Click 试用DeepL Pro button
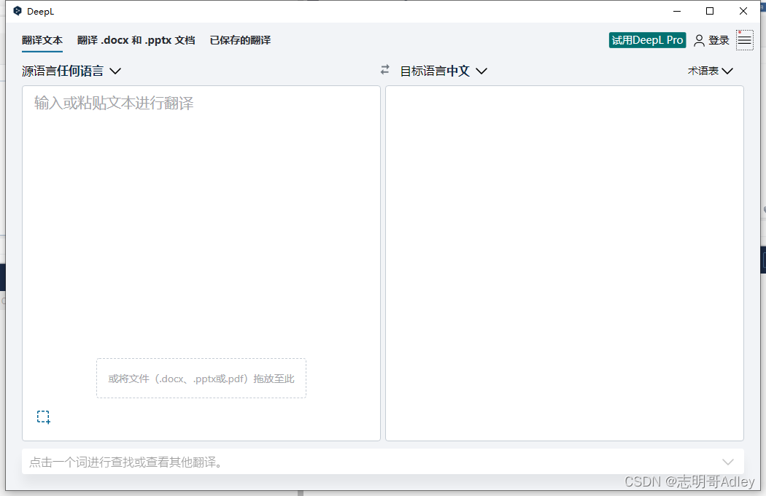The width and height of the screenshot is (766, 496). 647,40
